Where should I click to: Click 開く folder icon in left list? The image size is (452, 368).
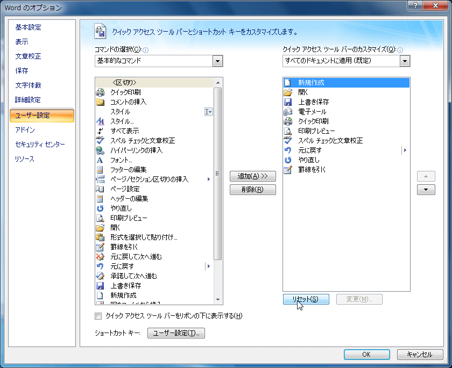click(x=100, y=228)
